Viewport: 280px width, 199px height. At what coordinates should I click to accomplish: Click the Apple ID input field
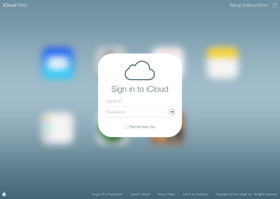(x=140, y=101)
